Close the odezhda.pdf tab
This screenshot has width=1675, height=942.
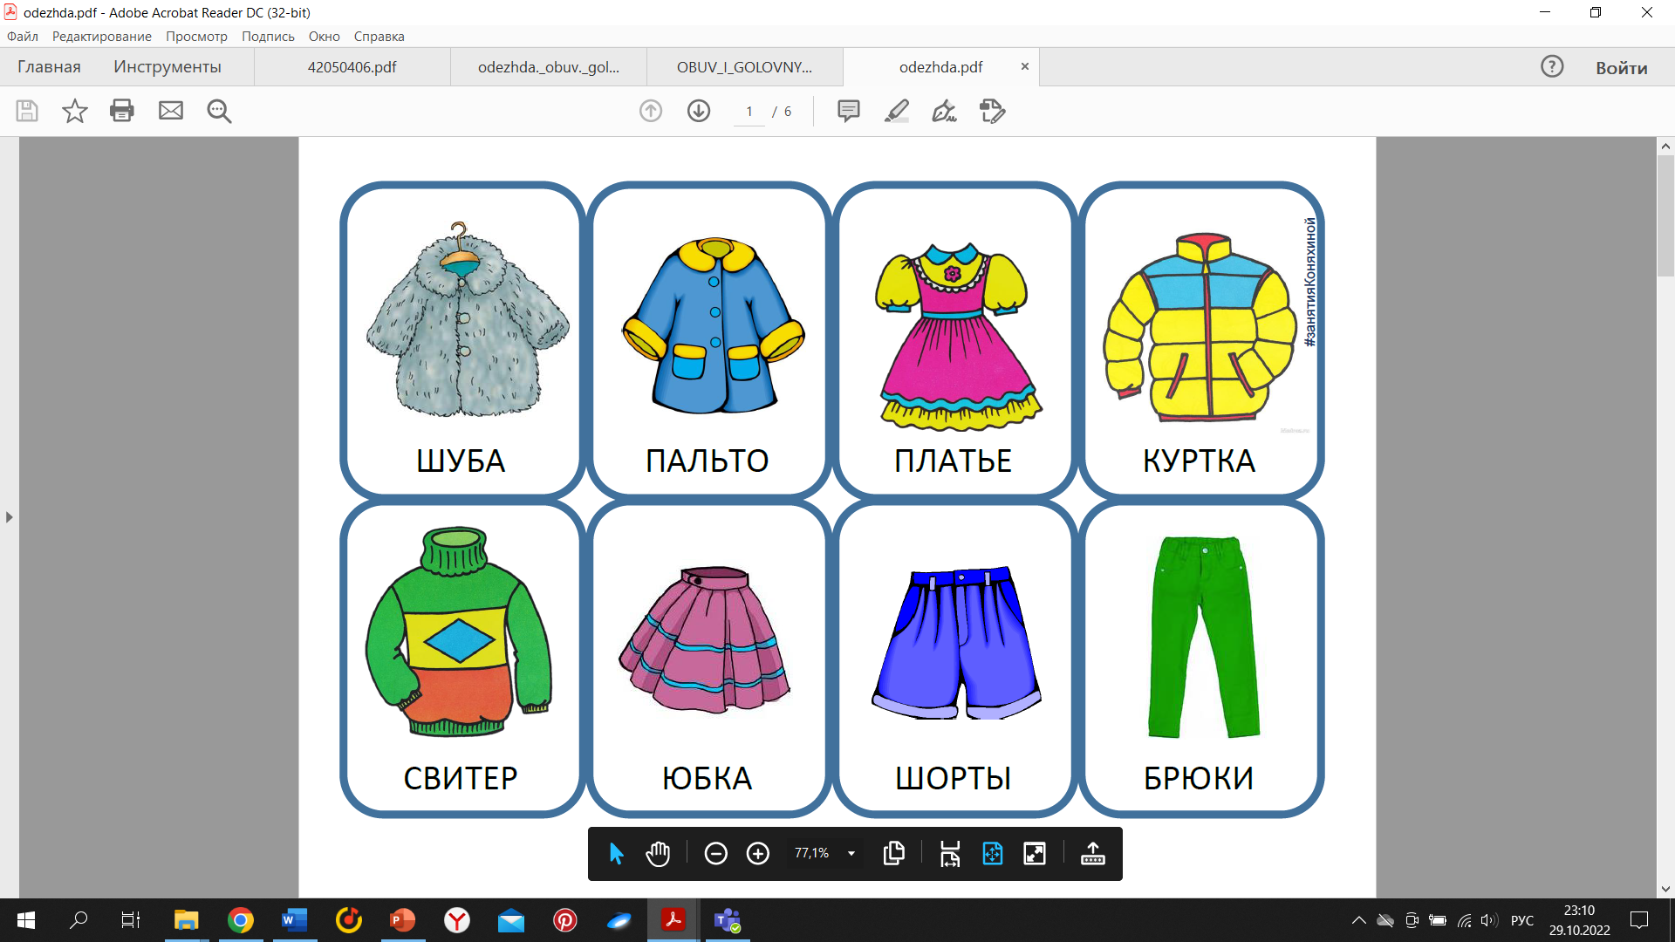coord(1025,66)
